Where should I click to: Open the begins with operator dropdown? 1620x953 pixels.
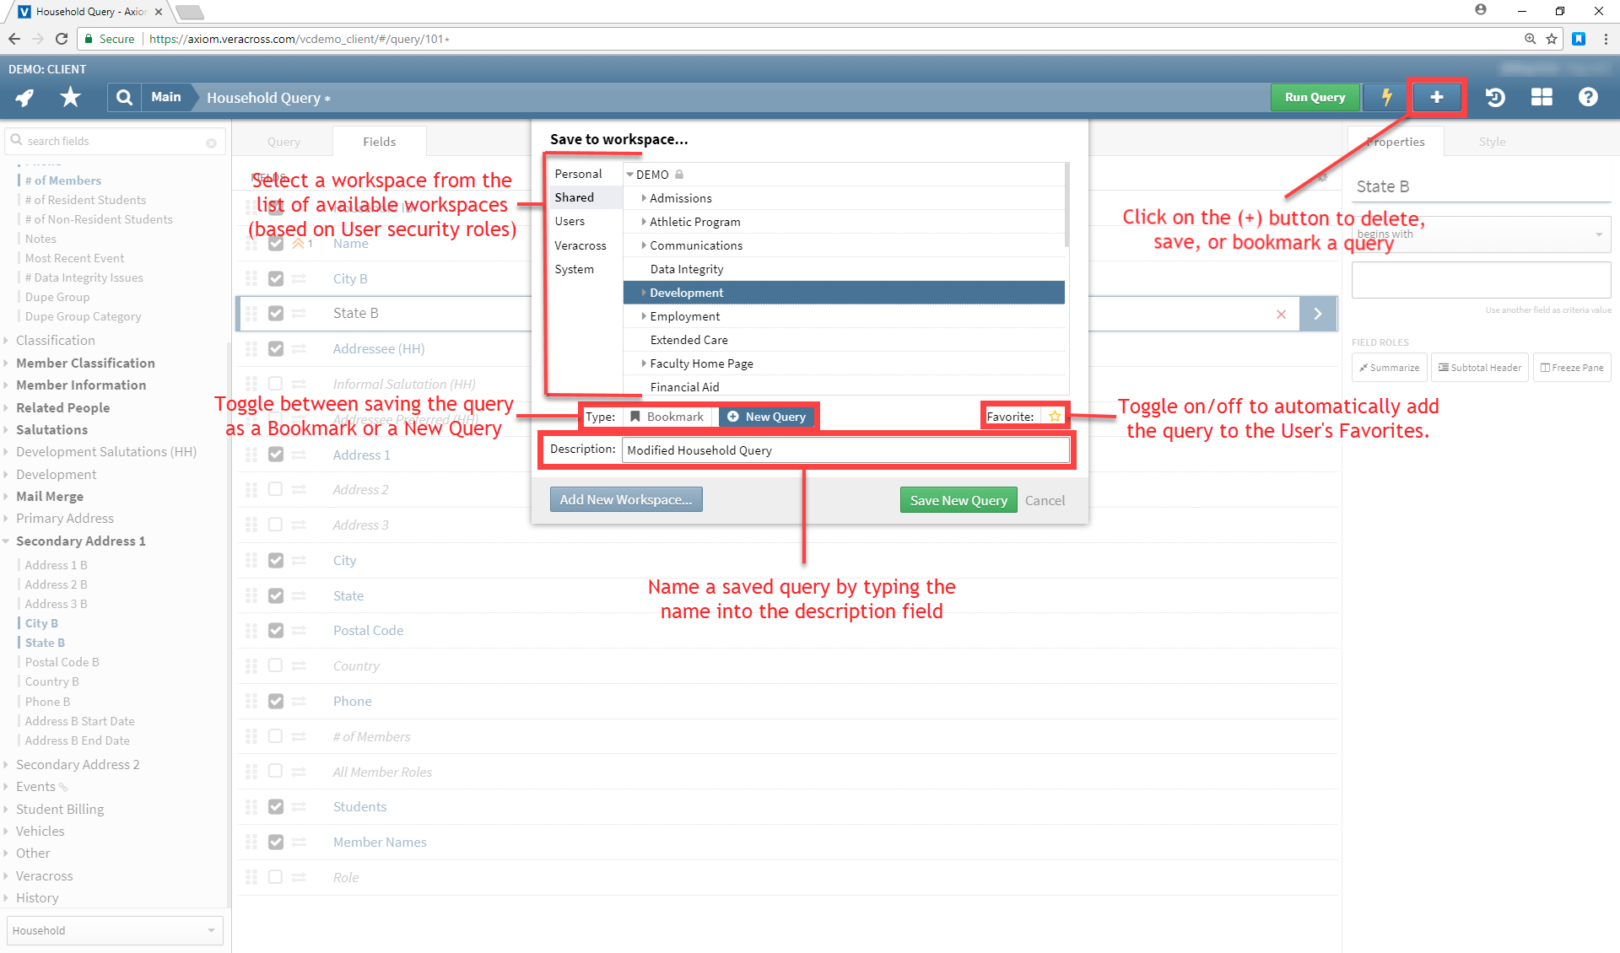(1481, 234)
